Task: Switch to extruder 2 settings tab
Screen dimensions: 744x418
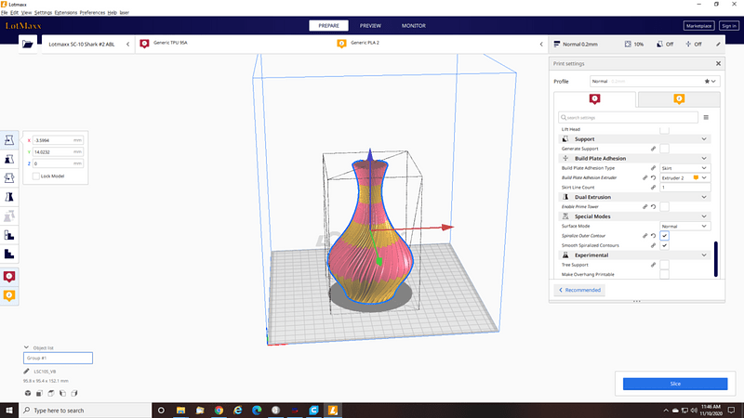Action: [x=679, y=99]
